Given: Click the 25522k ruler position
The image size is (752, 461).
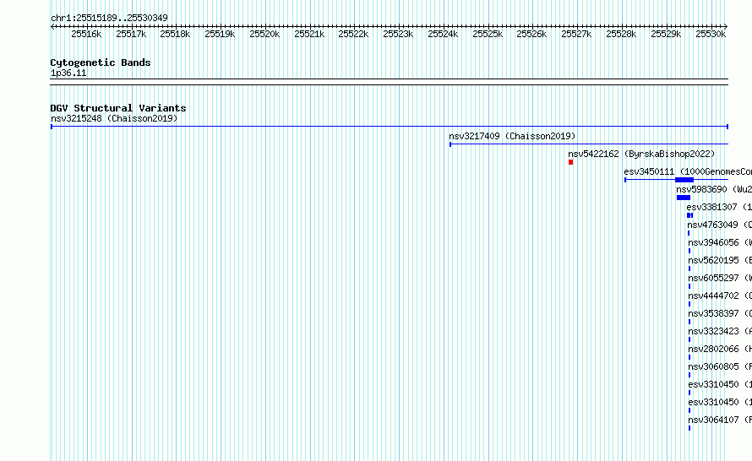Looking at the screenshot, I should tap(353, 34).
